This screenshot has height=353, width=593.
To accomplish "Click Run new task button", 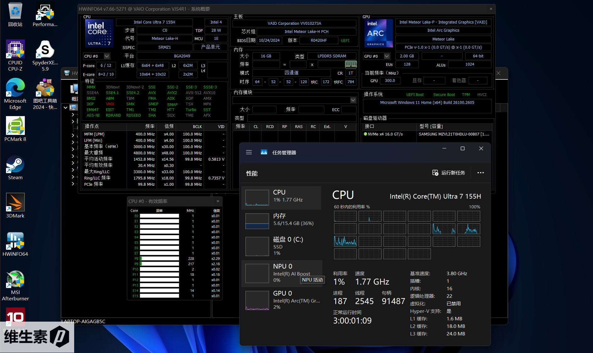I will (448, 173).
